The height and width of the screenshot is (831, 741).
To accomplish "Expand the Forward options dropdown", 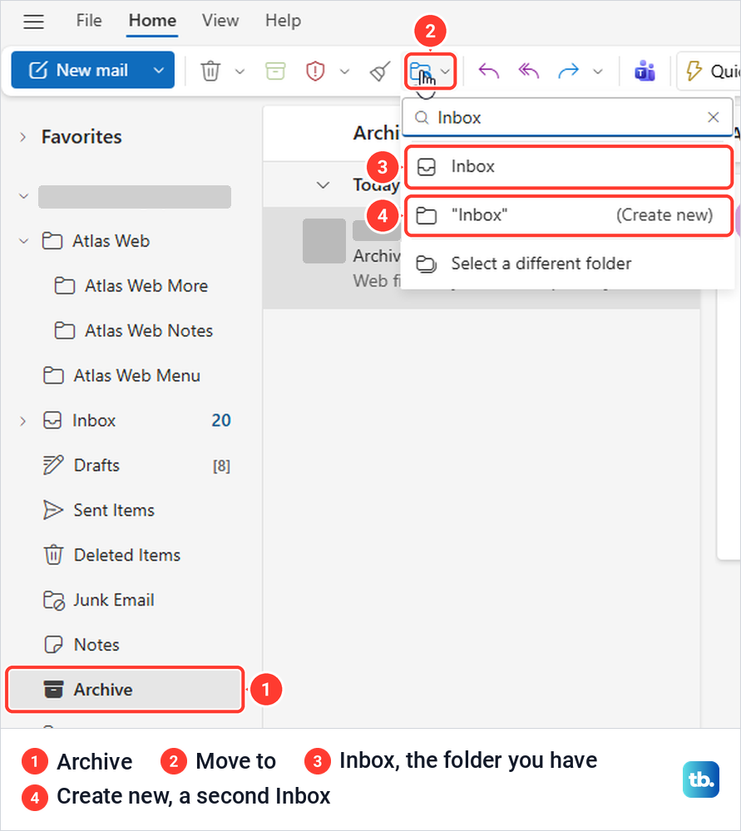I will point(598,71).
